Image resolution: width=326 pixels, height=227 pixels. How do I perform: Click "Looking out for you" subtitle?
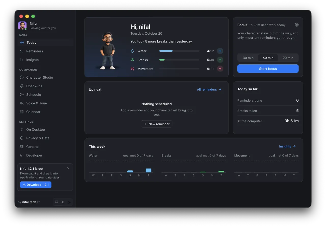coord(43,28)
